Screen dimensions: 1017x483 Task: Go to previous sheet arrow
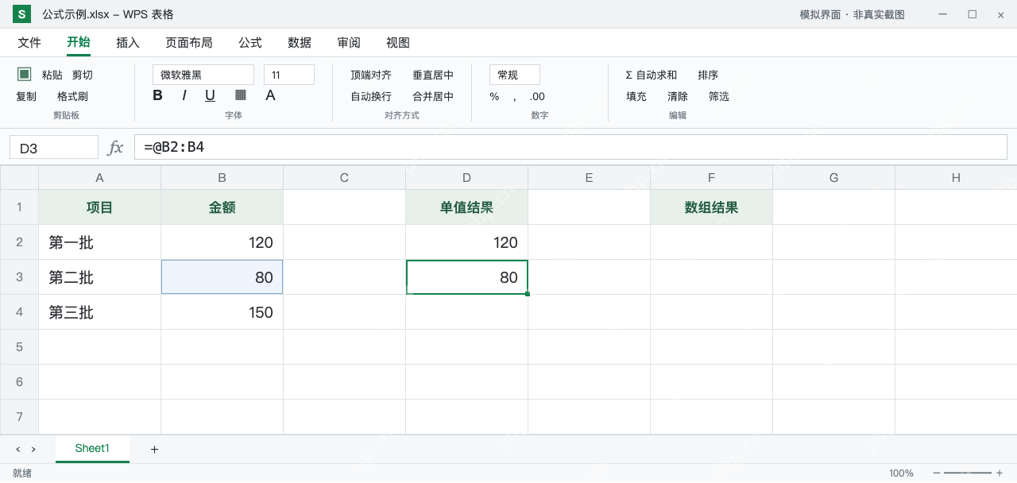click(x=18, y=450)
